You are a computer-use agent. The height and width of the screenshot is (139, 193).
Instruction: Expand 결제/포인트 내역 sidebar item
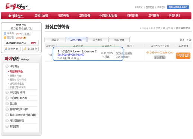coord(19,109)
